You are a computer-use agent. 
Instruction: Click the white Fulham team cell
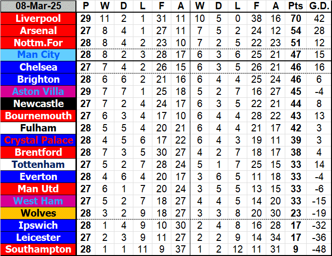(38, 128)
